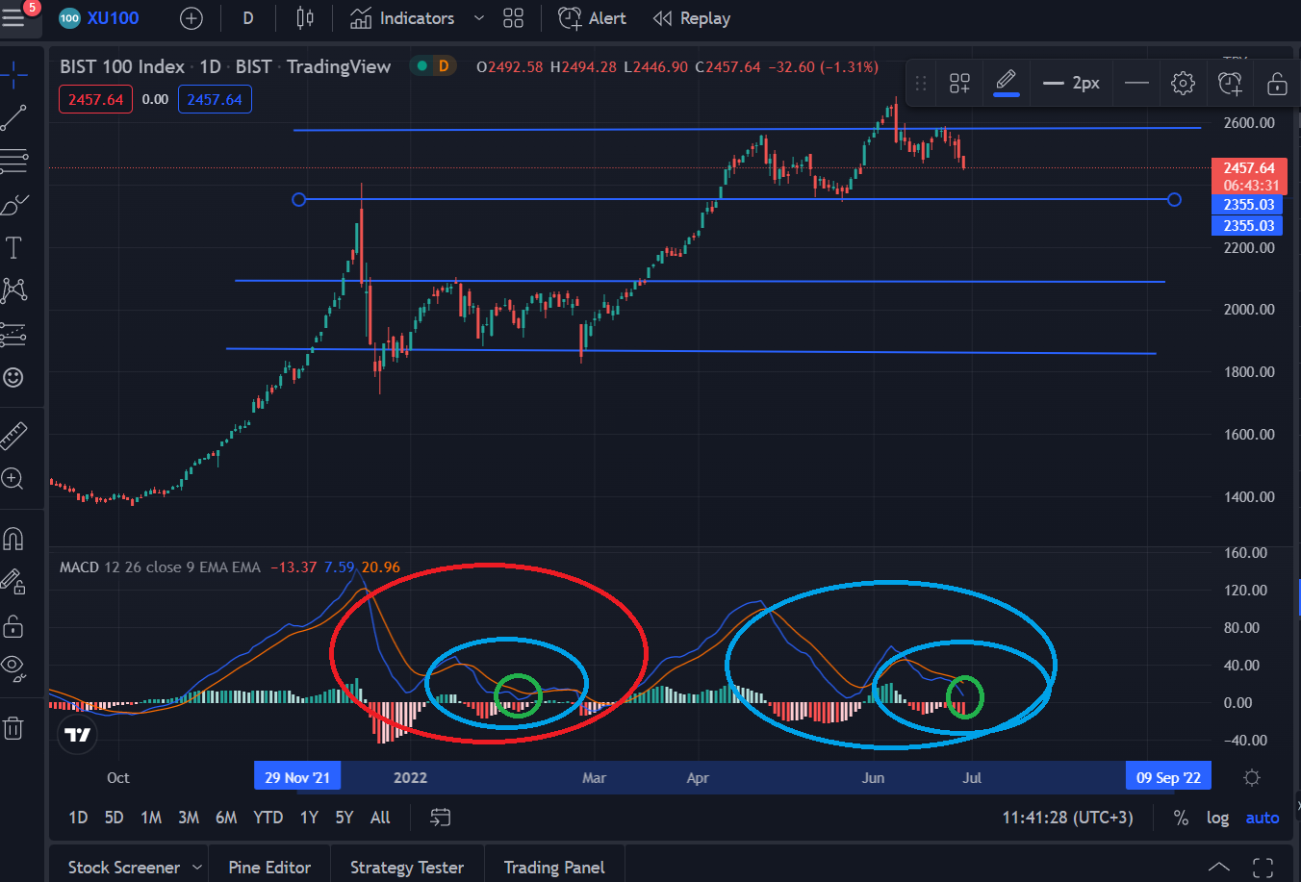Remove drawings with the trash icon
This screenshot has width=1301, height=882.
click(13, 728)
